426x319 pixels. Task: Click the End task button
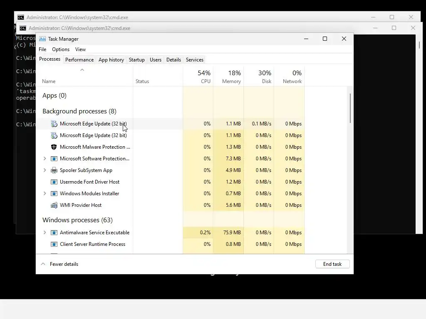tap(332, 264)
